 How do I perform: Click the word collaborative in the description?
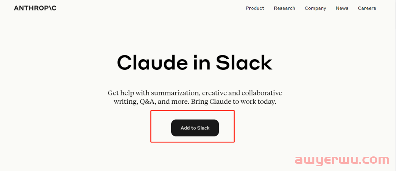coord(262,93)
